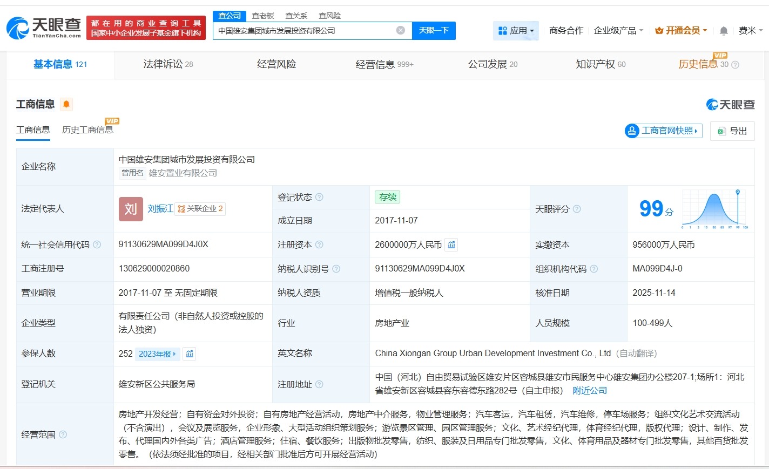Switch to the 法律诉讼 tab

coord(164,64)
